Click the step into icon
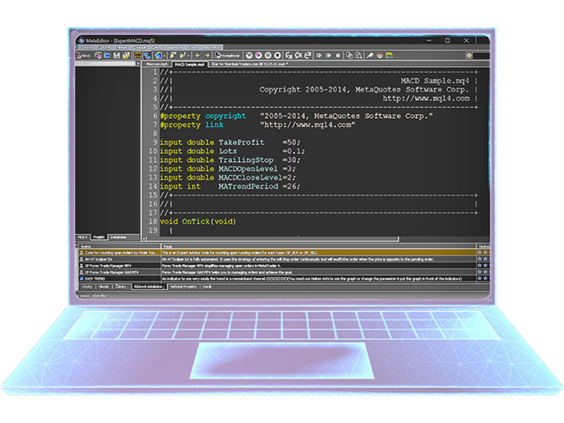This screenshot has height=423, width=564. pos(288,56)
